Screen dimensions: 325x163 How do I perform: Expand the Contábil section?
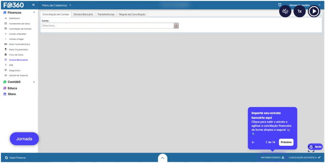(x=34, y=82)
